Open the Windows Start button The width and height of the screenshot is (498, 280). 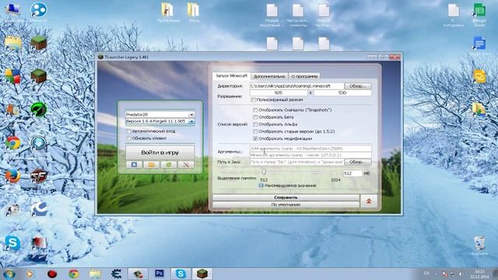9,274
